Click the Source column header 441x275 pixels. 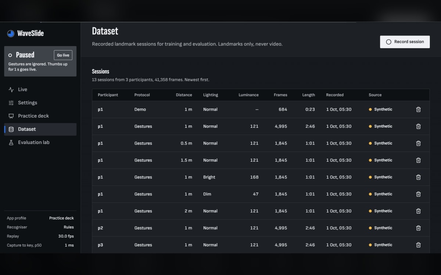375,95
